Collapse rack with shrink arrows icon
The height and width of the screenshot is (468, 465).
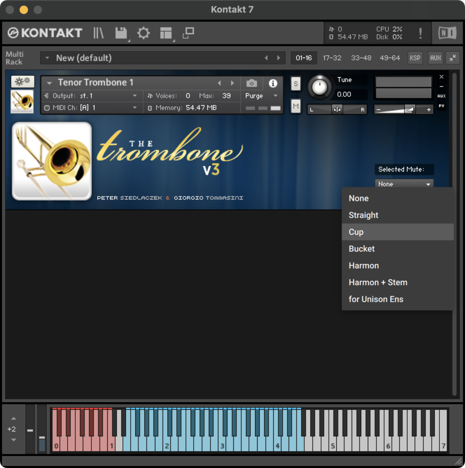point(453,58)
